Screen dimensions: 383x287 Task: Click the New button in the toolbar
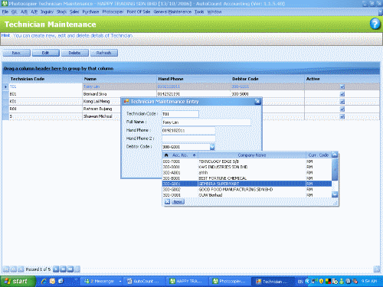(16, 53)
